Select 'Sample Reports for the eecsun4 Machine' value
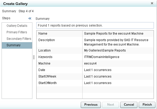 [114, 34]
